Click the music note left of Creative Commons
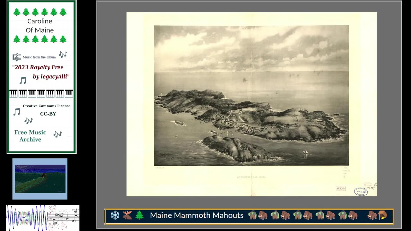 tap(17, 112)
